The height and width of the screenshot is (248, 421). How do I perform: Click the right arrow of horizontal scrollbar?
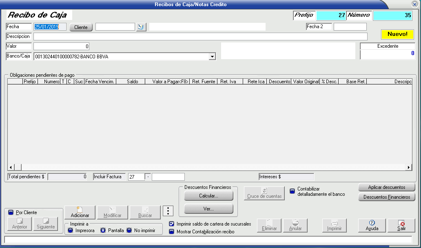pyautogui.click(x=409, y=167)
